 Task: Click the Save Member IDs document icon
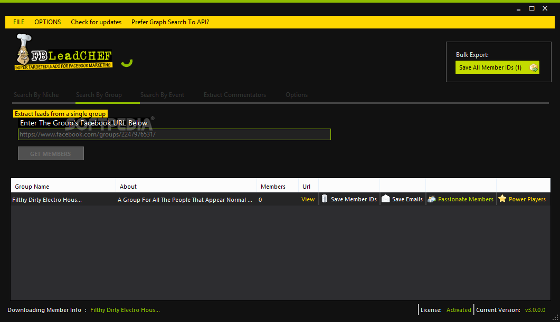(324, 199)
